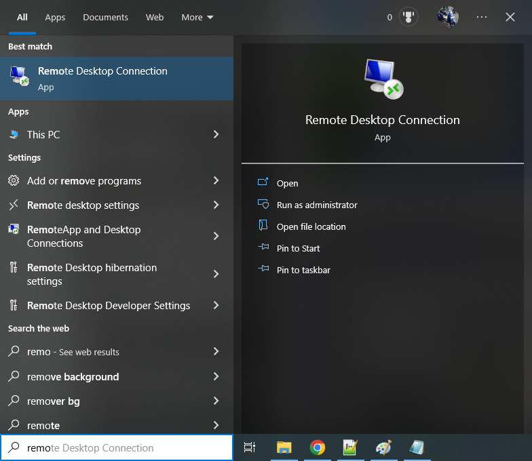Click the Remote Desktop Developer Settings icon

point(14,305)
